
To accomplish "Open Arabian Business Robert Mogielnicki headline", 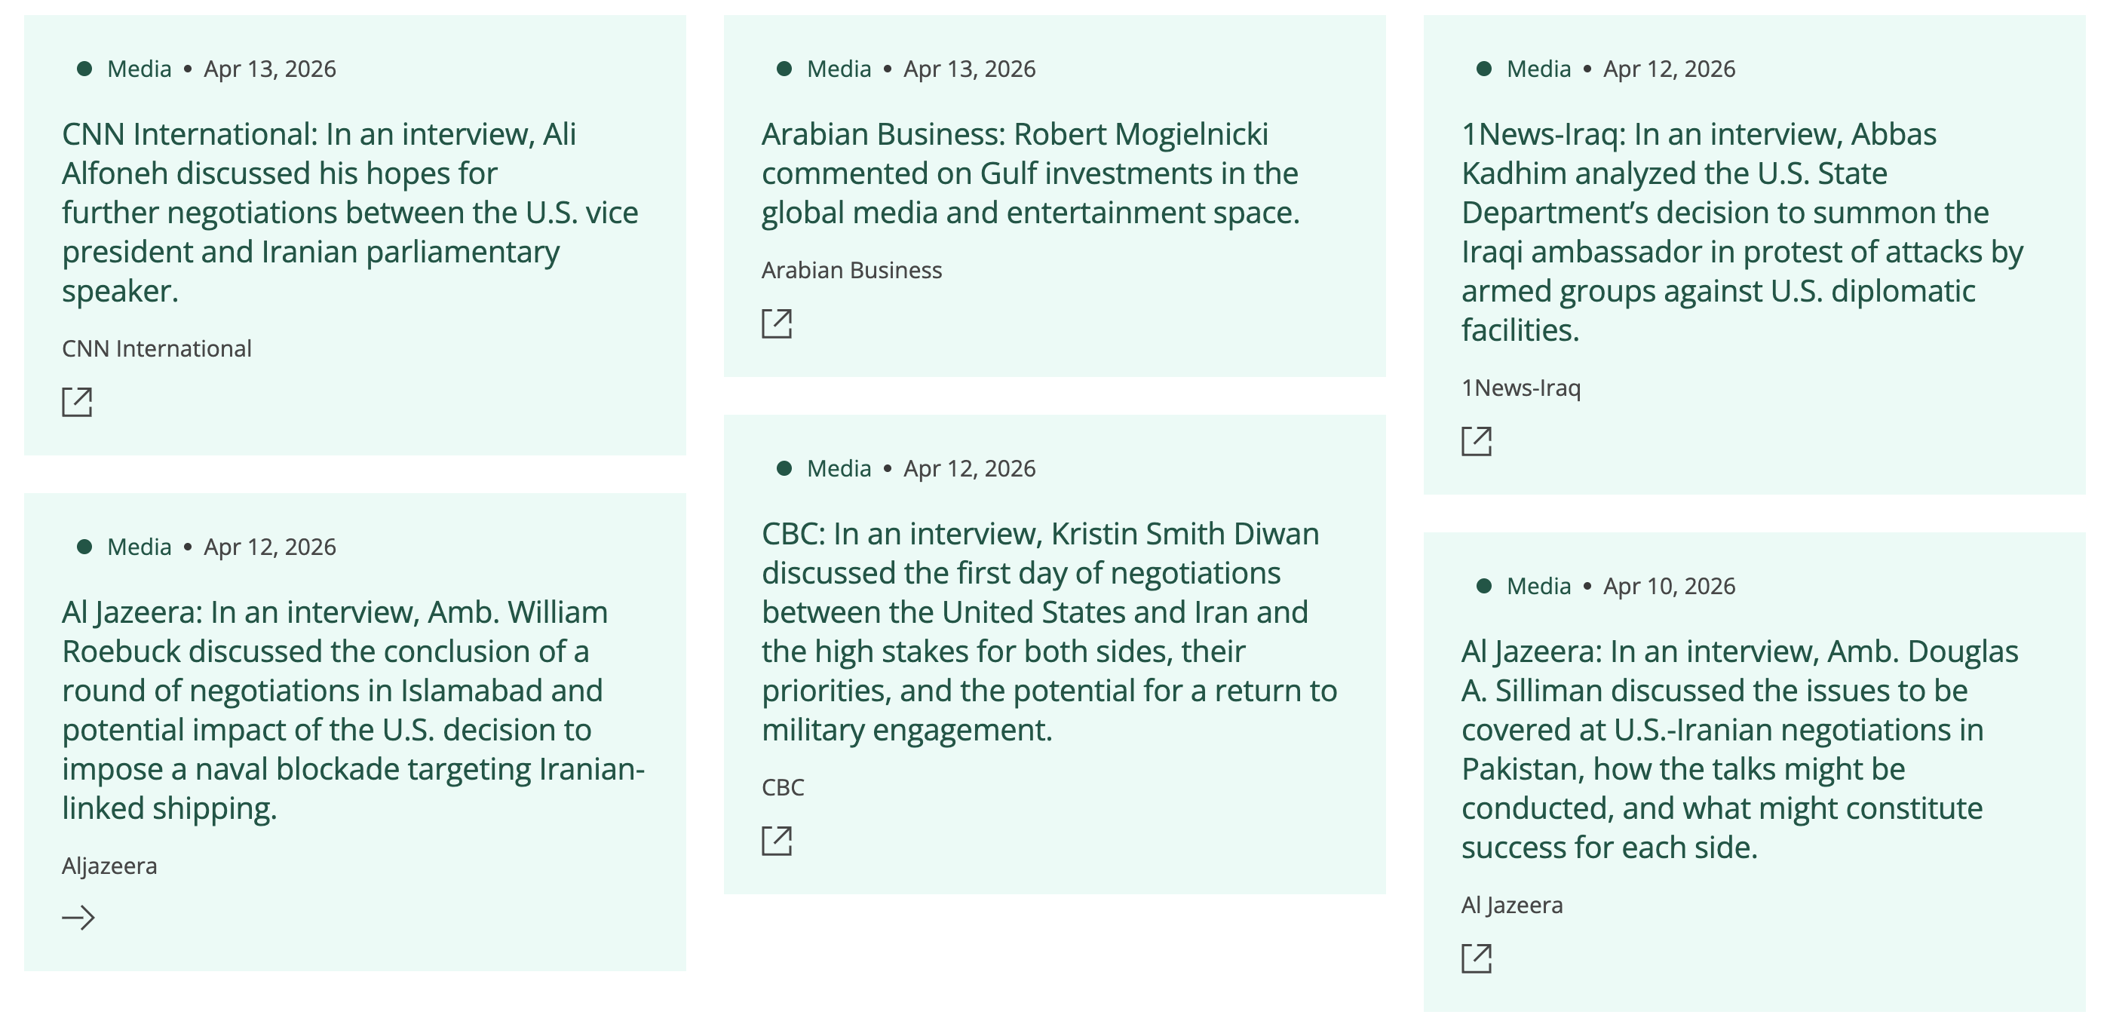I will 1030,173.
